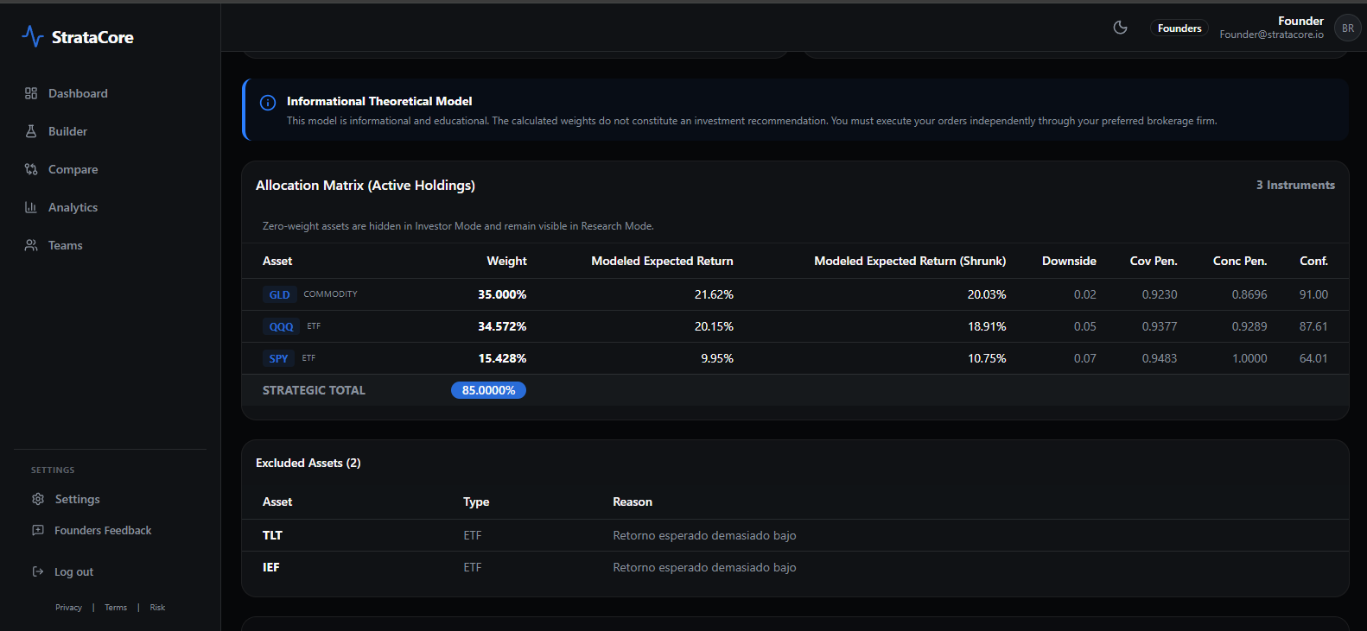The height and width of the screenshot is (631, 1367).
Task: Click the Downside column header
Action: [1069, 261]
